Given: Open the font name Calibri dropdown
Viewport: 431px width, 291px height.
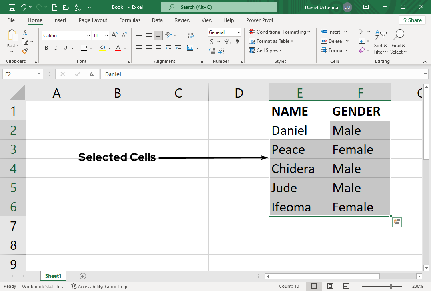Looking at the screenshot, I should (88, 36).
